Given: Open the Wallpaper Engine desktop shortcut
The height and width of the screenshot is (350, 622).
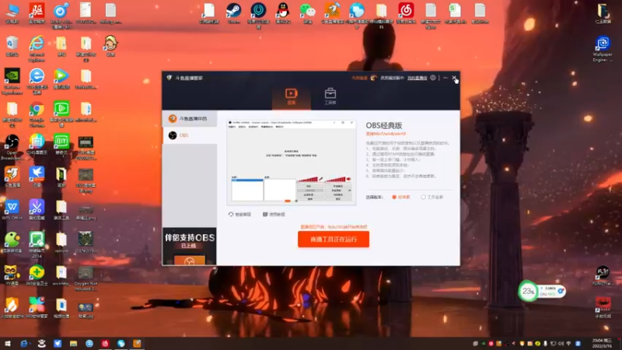Looking at the screenshot, I should coord(603,49).
